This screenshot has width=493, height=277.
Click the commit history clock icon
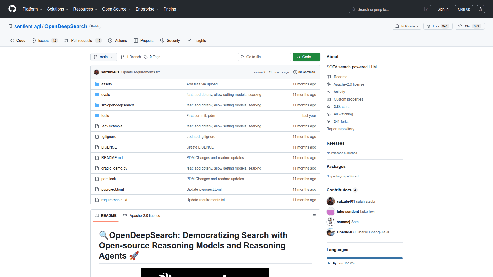[x=295, y=72]
